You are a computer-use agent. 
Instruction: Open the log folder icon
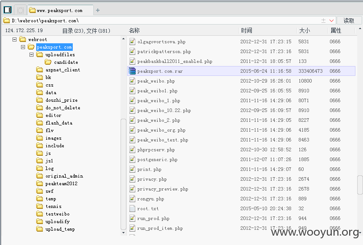[x=40, y=168]
